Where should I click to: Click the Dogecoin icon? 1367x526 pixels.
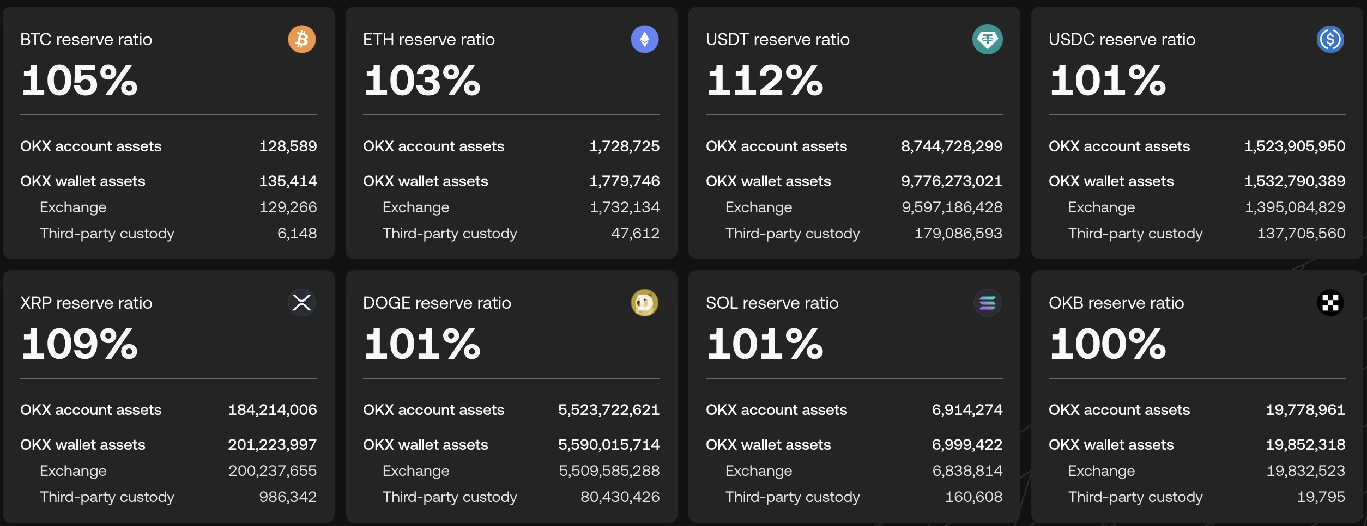point(645,303)
